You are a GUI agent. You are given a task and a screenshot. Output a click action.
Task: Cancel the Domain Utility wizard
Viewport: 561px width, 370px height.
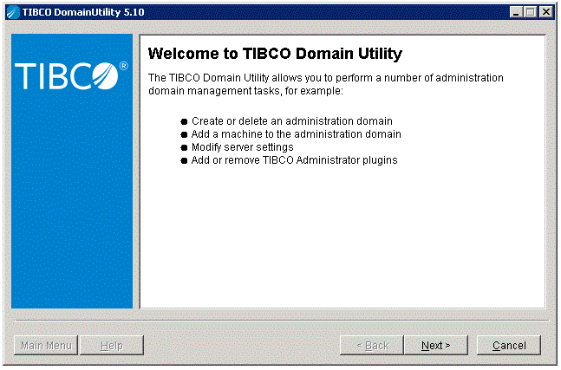coord(509,346)
